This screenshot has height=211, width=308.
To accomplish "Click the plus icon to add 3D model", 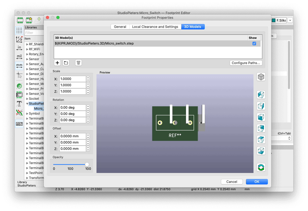I will [x=57, y=63].
